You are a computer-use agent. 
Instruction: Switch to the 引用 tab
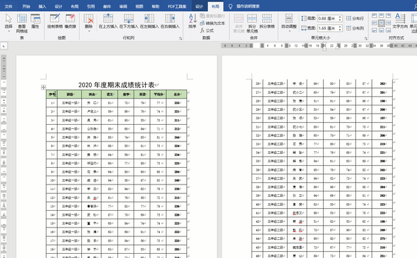[90, 6]
